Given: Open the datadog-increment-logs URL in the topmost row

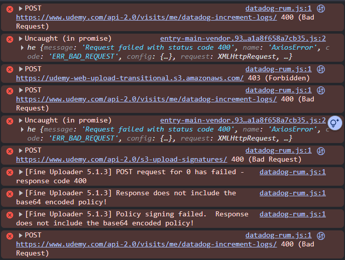Looking at the screenshot, I should 146,18.
